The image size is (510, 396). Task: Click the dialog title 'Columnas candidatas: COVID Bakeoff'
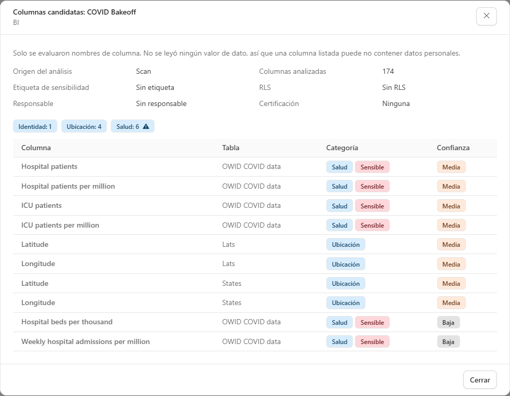[x=74, y=12]
